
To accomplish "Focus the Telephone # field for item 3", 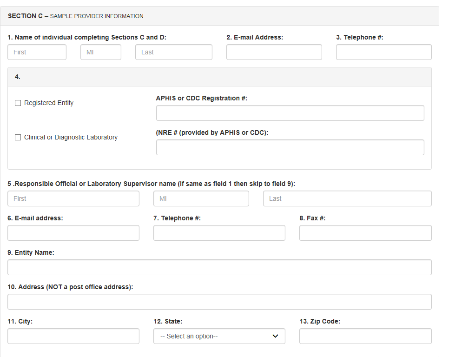I will point(383,52).
